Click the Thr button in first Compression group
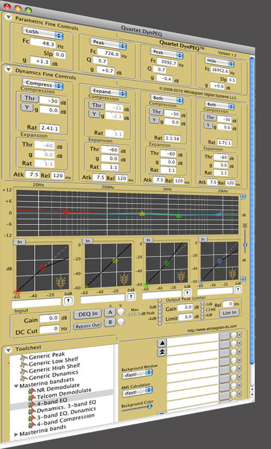271x449 pixels. [29, 98]
